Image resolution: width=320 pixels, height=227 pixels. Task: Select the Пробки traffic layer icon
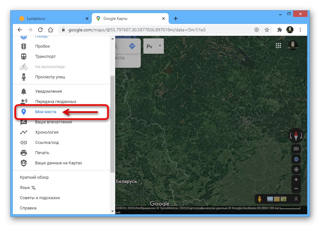tap(23, 46)
